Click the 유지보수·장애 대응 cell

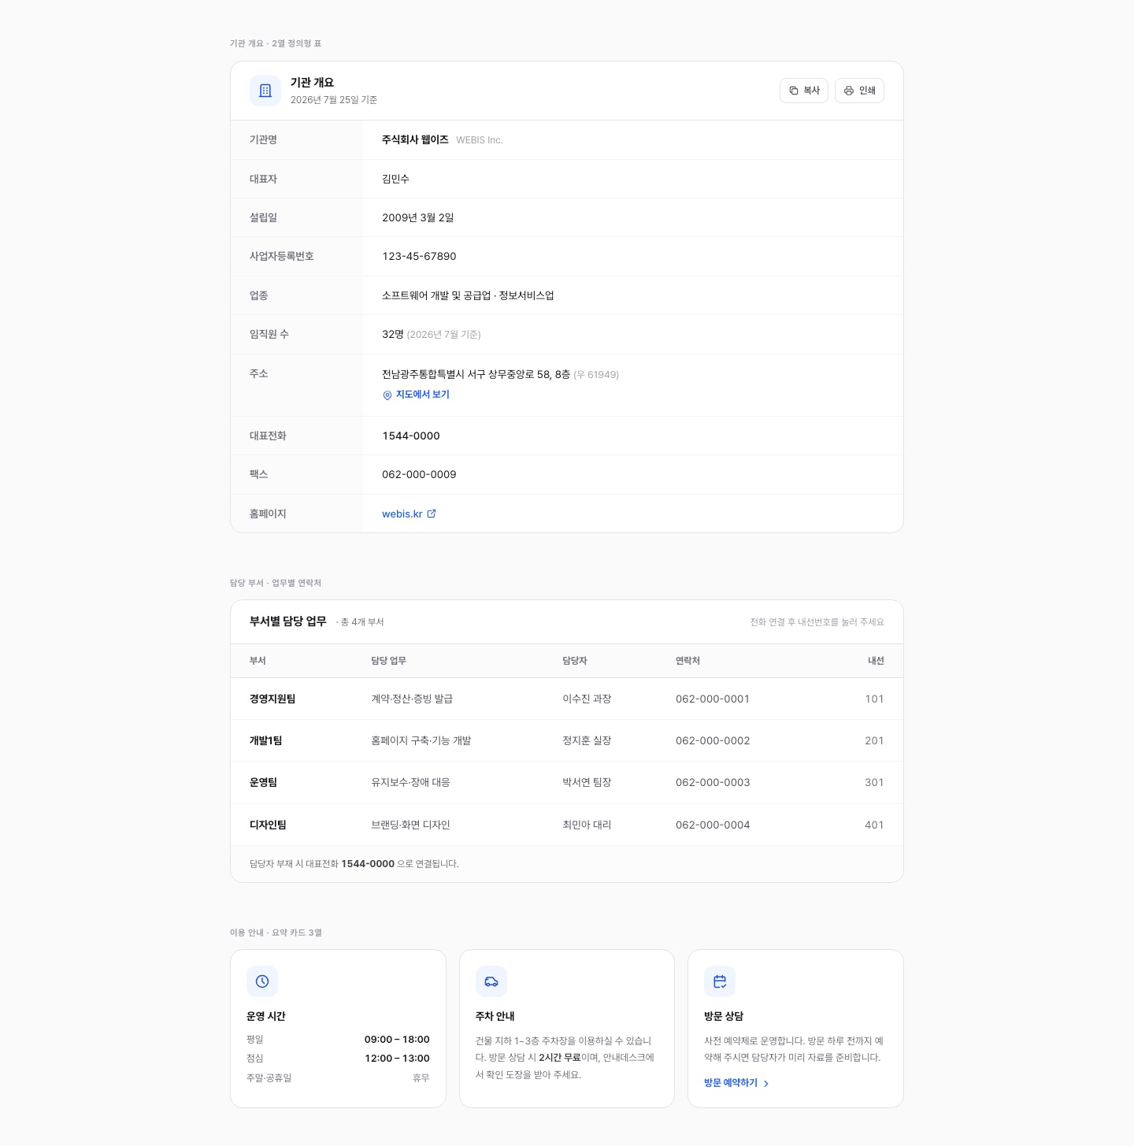click(x=410, y=782)
